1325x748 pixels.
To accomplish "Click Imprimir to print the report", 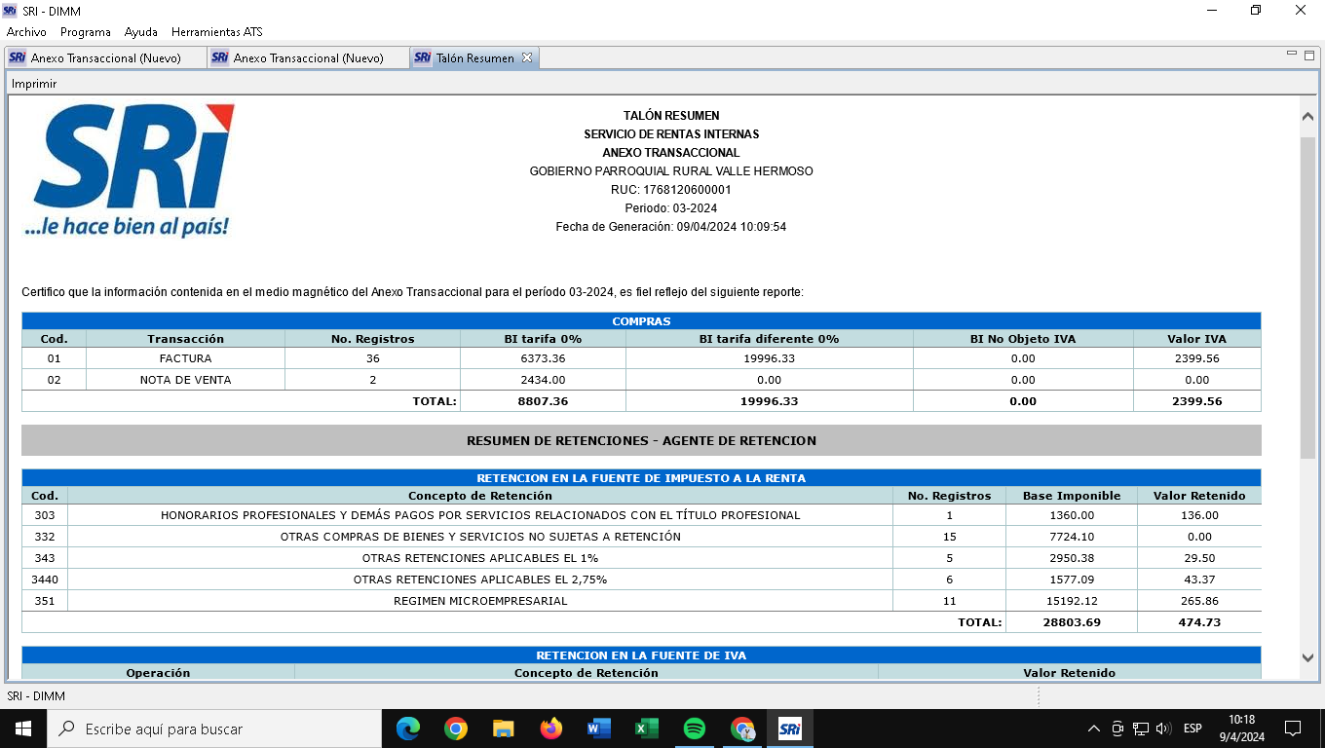I will tap(34, 84).
